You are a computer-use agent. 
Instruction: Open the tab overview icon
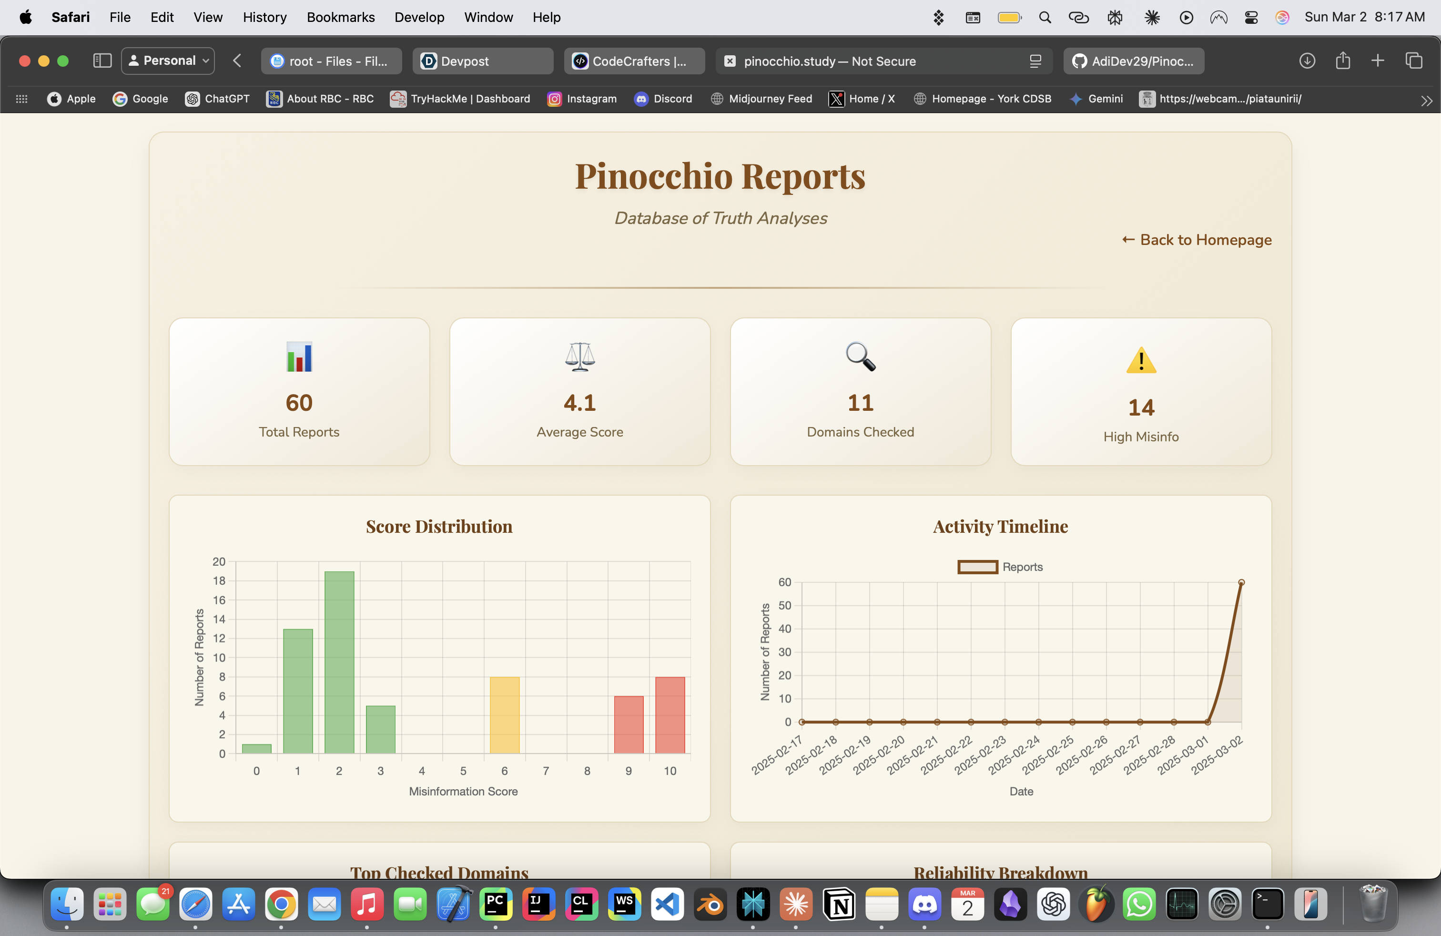point(1413,61)
